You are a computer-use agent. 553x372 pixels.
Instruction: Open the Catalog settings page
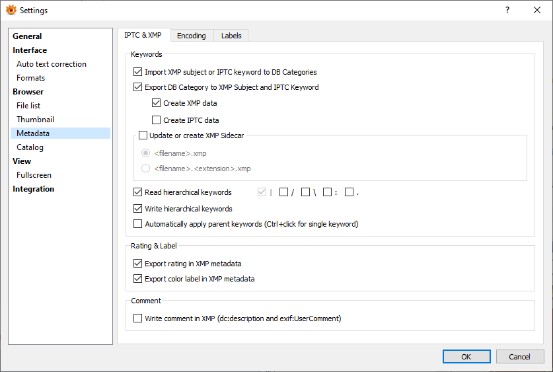(x=30, y=147)
